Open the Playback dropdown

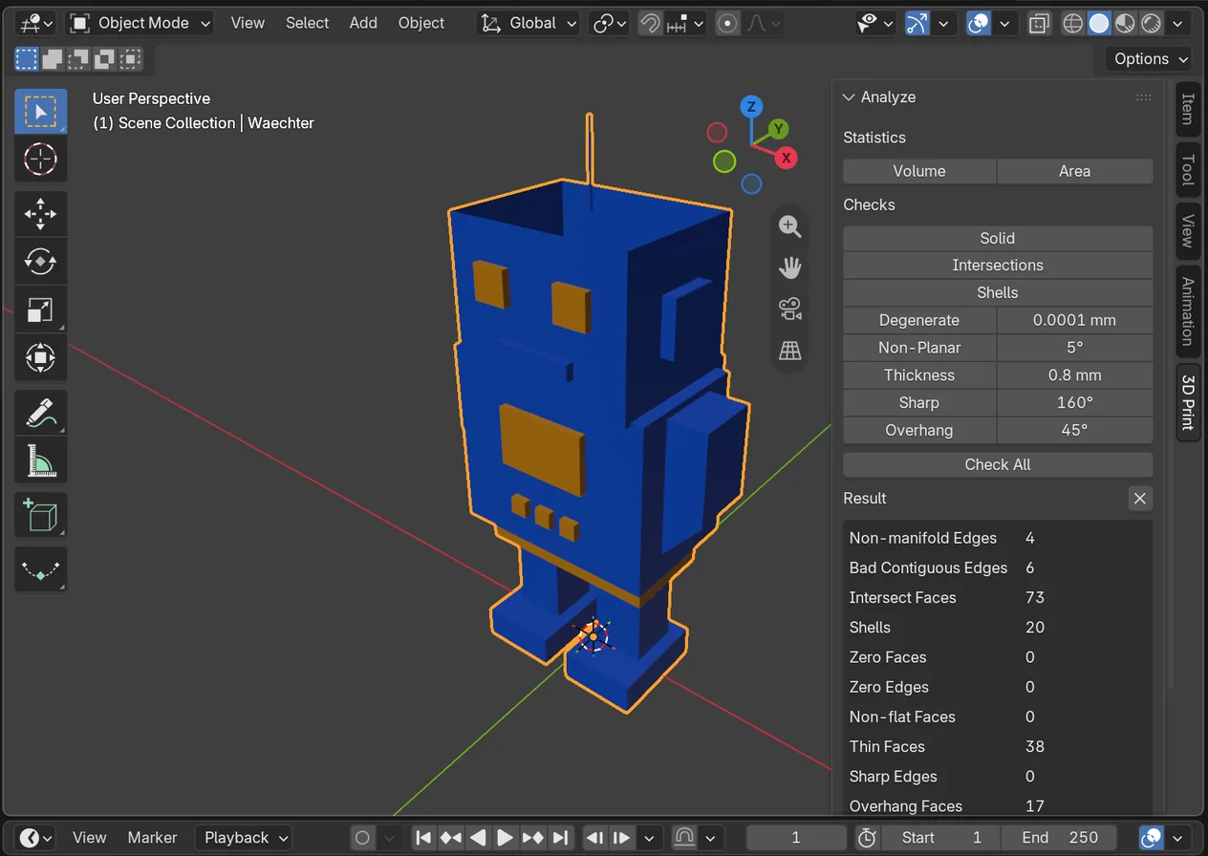243,838
